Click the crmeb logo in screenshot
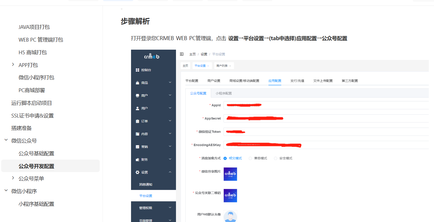Image resolution: width=434 pixels, height=222 pixels. coord(152,56)
